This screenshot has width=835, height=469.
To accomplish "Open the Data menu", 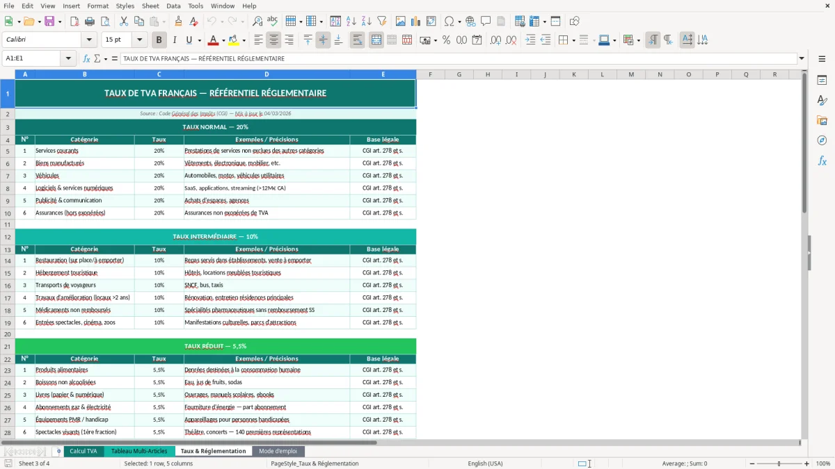I will click(x=173, y=6).
